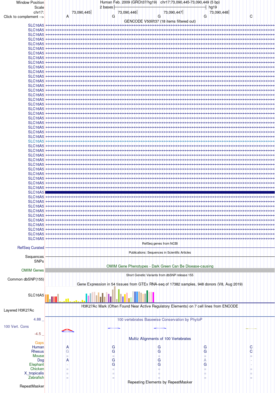This screenshot has width=275, height=393.
Task: Click the -4.5 PhyloP lower scale value
Action: pos(38,334)
